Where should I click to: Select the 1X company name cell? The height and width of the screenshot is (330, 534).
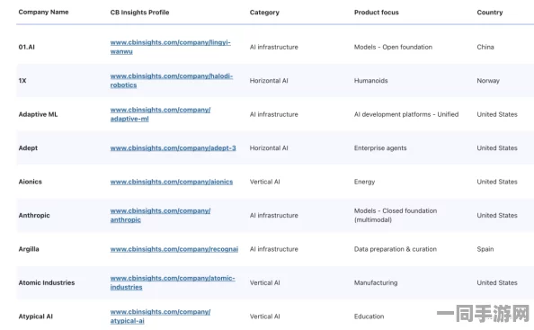[x=22, y=81]
